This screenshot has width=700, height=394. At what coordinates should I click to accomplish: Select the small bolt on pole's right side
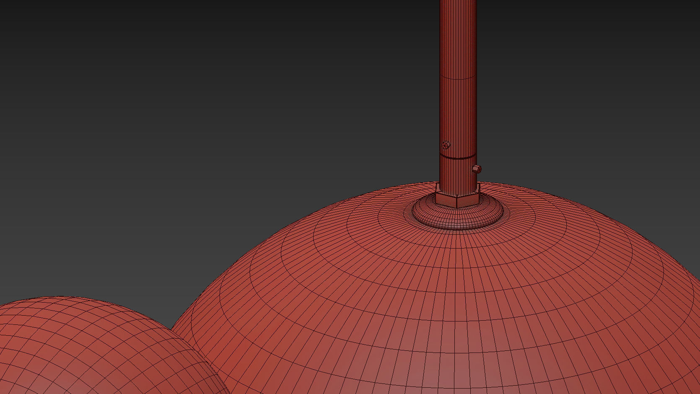click(x=477, y=169)
